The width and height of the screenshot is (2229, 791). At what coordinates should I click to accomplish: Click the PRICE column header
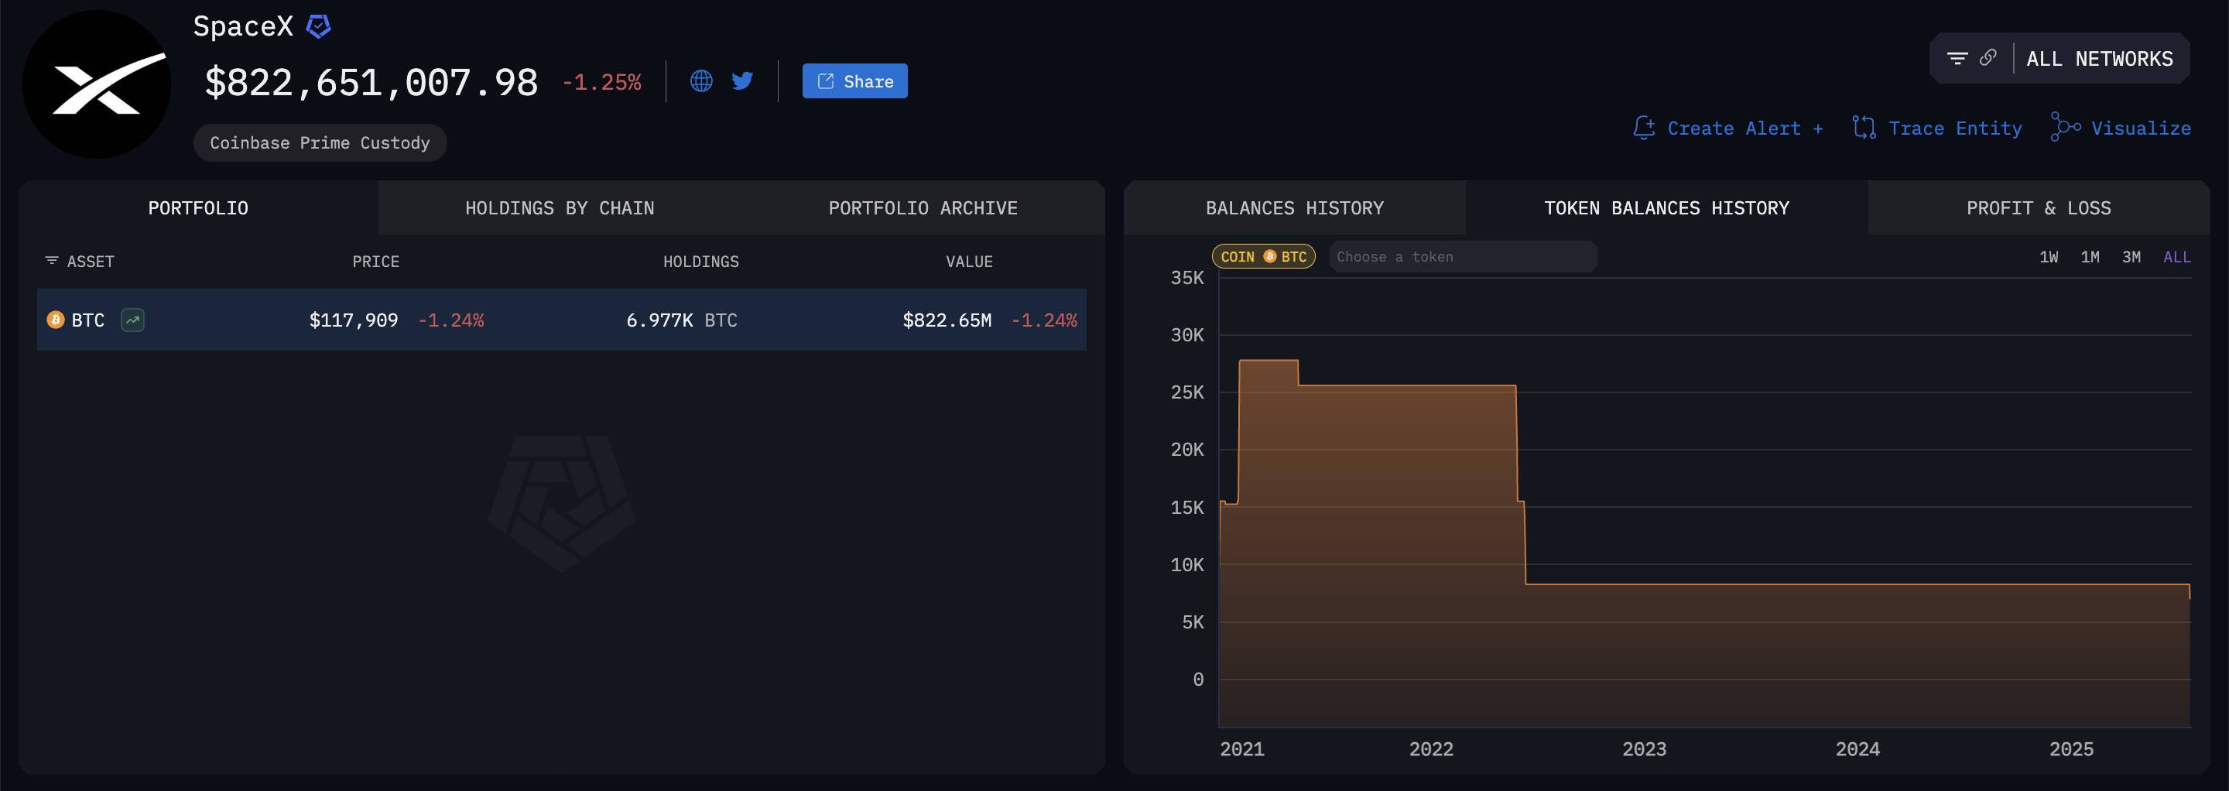375,262
